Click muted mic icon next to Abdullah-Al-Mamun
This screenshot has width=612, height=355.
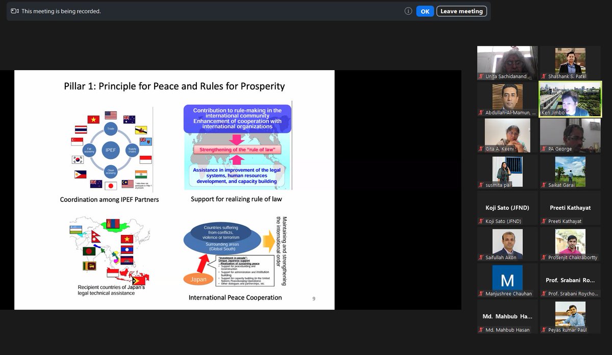[x=481, y=112]
